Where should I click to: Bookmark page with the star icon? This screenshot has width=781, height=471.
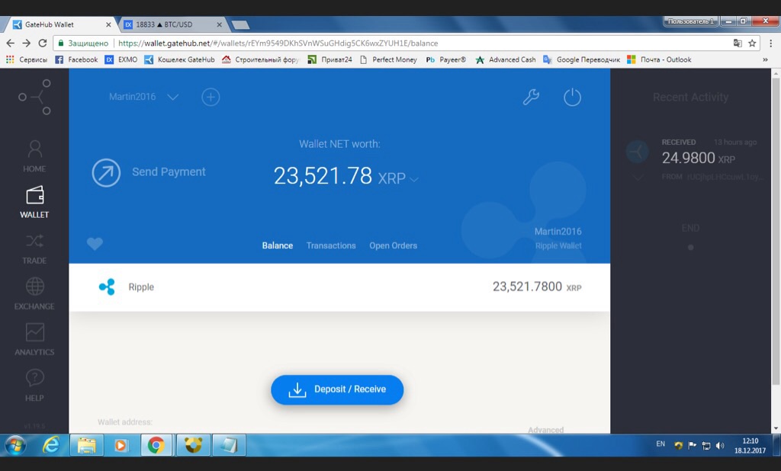(x=752, y=43)
